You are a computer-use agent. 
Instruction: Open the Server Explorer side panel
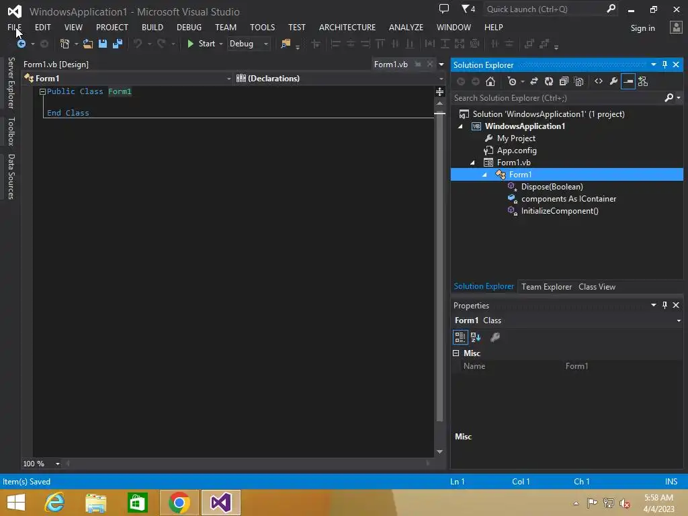coord(11,83)
